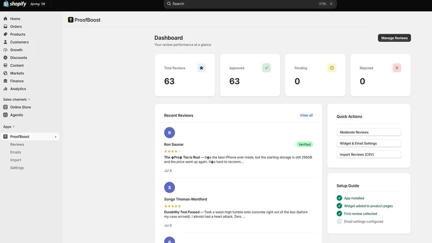Open ProofBoost Import subpage
The width and height of the screenshot is (432, 243).
(x=16, y=160)
